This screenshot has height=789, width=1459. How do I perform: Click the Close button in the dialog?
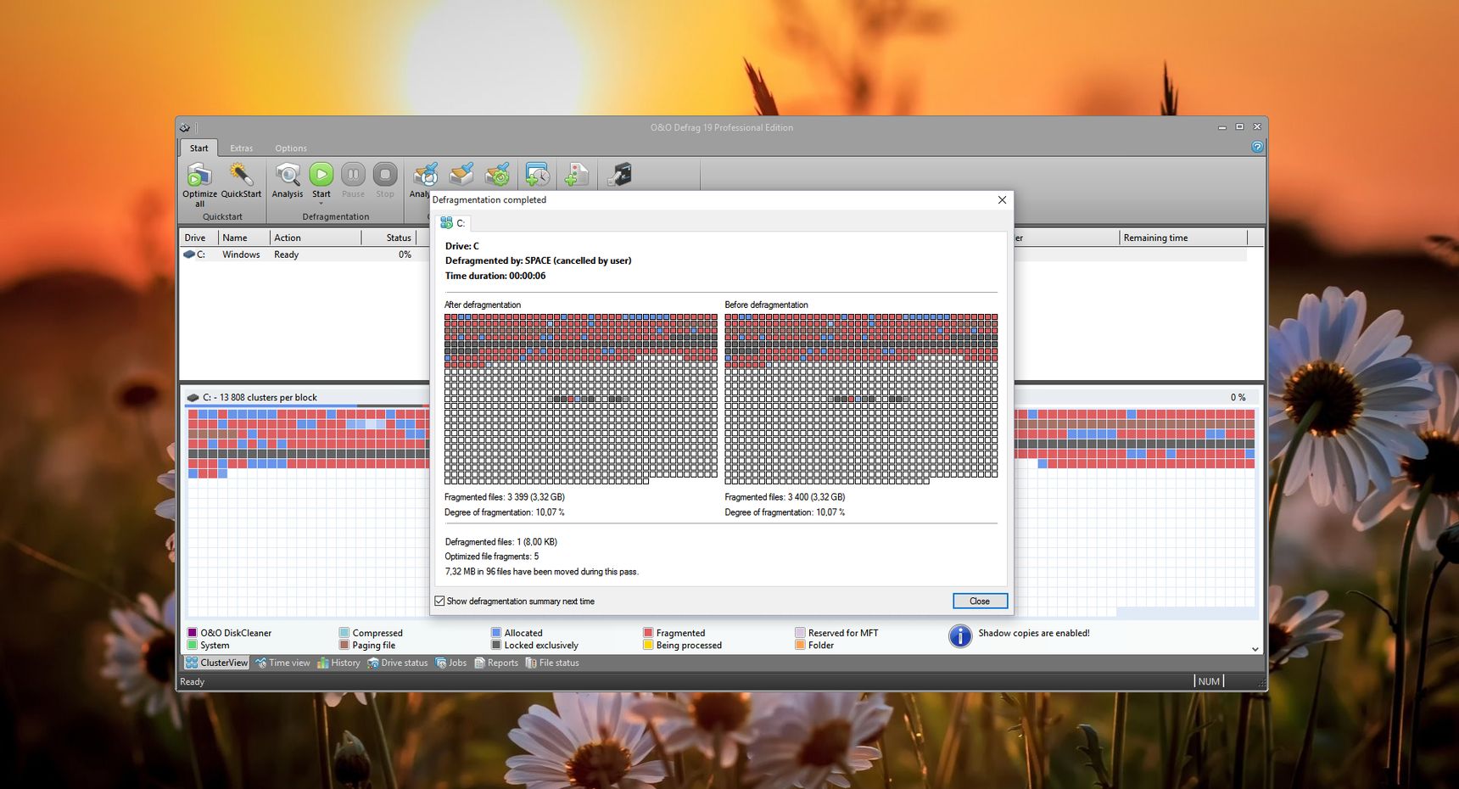click(x=980, y=601)
